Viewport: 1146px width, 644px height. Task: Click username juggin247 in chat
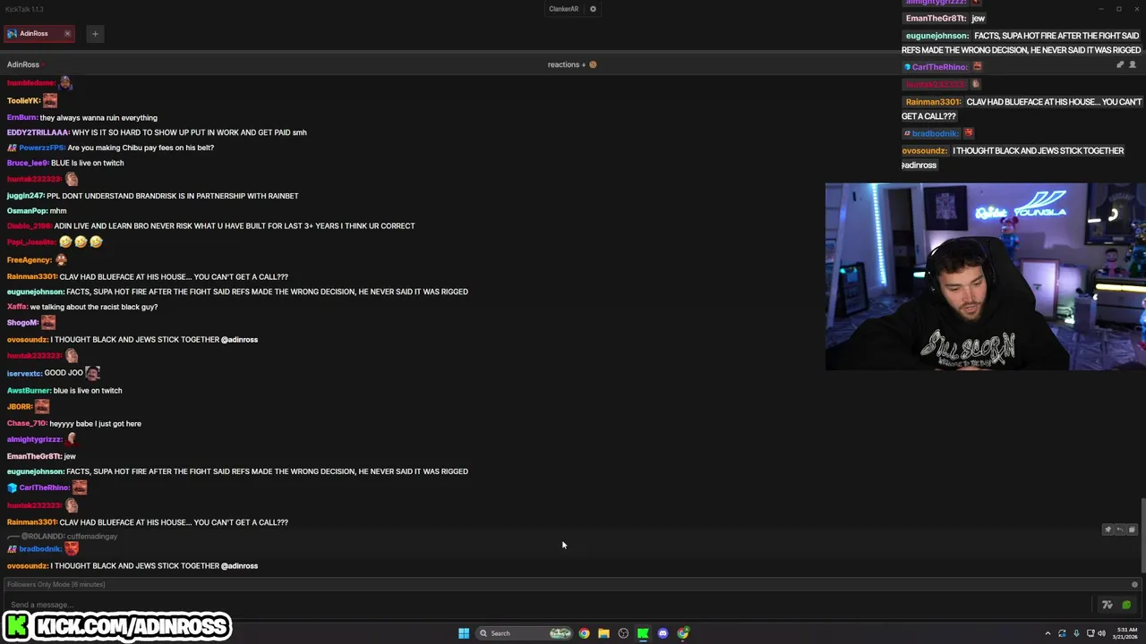[25, 196]
